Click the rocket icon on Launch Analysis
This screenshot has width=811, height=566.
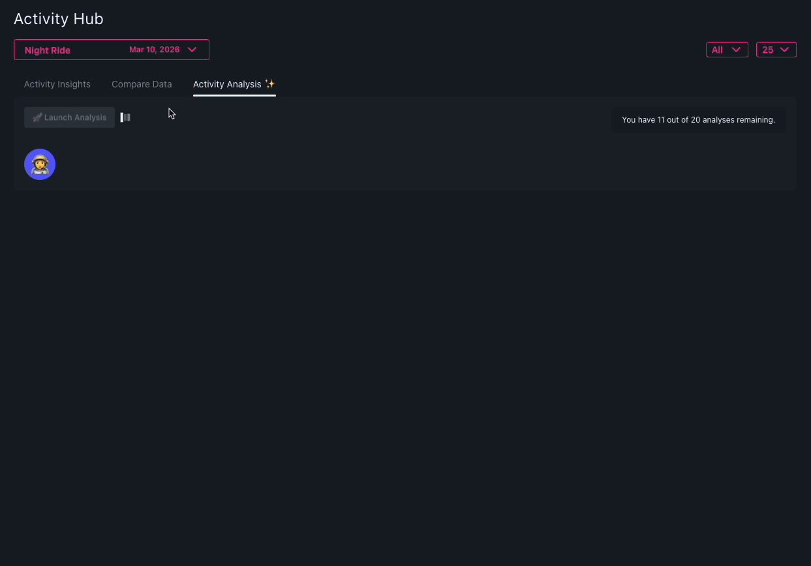point(36,117)
